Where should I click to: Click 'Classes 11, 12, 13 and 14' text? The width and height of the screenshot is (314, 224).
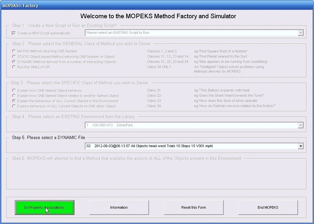coord(168,56)
